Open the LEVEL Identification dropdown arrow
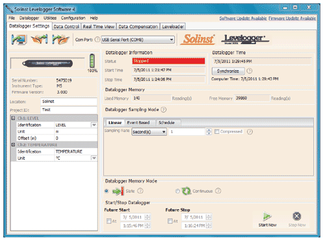The height and width of the screenshot is (243, 325). click(94, 125)
